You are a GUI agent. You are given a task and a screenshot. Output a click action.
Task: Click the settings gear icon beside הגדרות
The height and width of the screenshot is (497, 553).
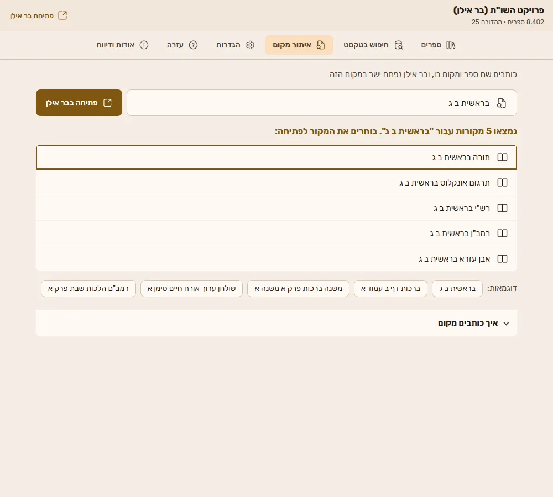[250, 45]
